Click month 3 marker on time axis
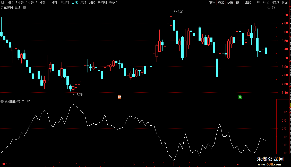 pos(175,164)
